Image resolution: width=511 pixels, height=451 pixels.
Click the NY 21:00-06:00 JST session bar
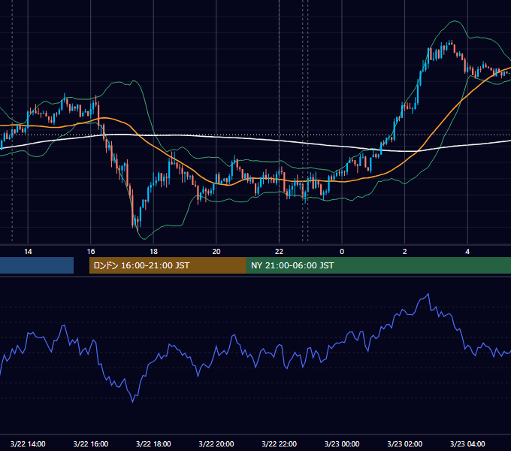click(x=378, y=265)
